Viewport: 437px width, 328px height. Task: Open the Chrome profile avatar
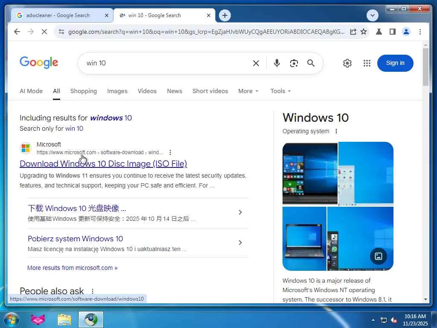(x=406, y=32)
